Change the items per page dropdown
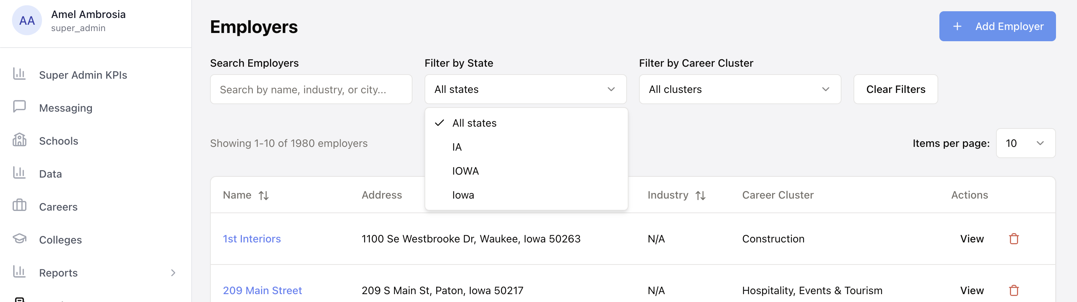This screenshot has width=1077, height=302. click(1025, 143)
